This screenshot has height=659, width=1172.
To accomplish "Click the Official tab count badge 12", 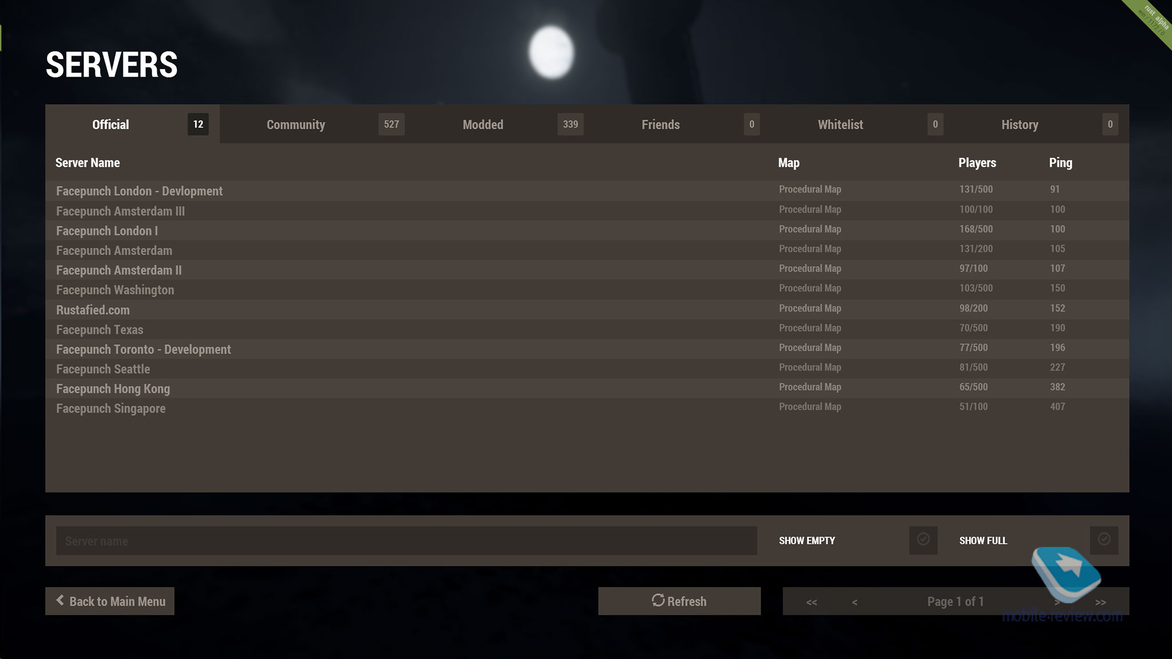I will coord(198,124).
